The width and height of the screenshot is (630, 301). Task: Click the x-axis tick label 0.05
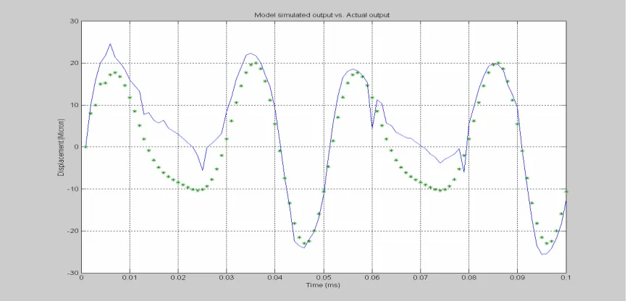pos(324,278)
